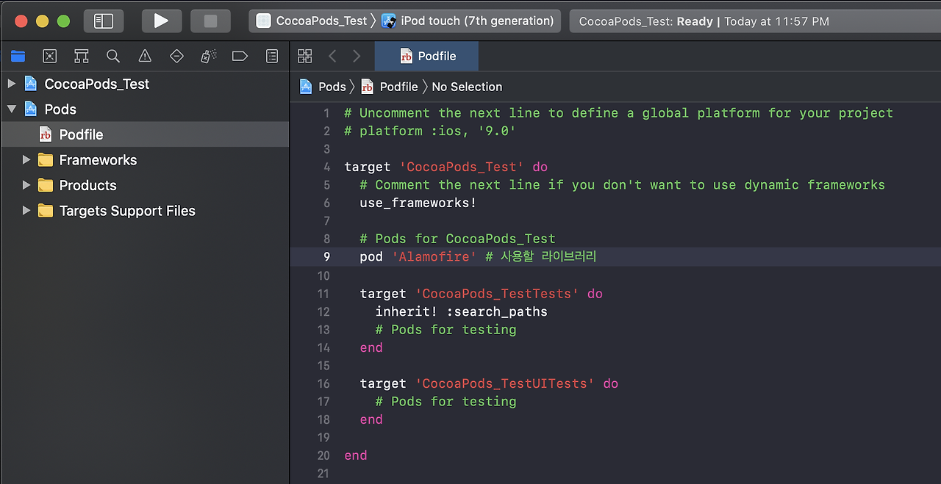The image size is (941, 484).
Task: Open the Breakpoint navigator
Action: (x=240, y=56)
